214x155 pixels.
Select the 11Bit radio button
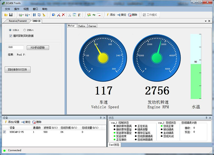click(x=10, y=30)
